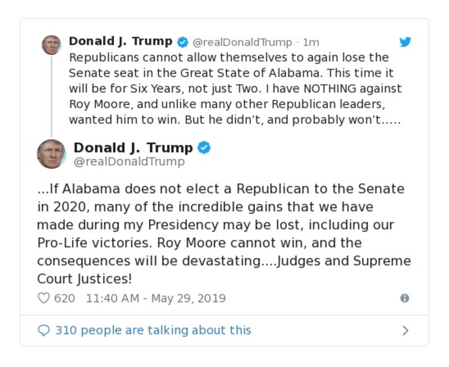
Task: Like the tweet with the heart icon
Action: [44, 299]
